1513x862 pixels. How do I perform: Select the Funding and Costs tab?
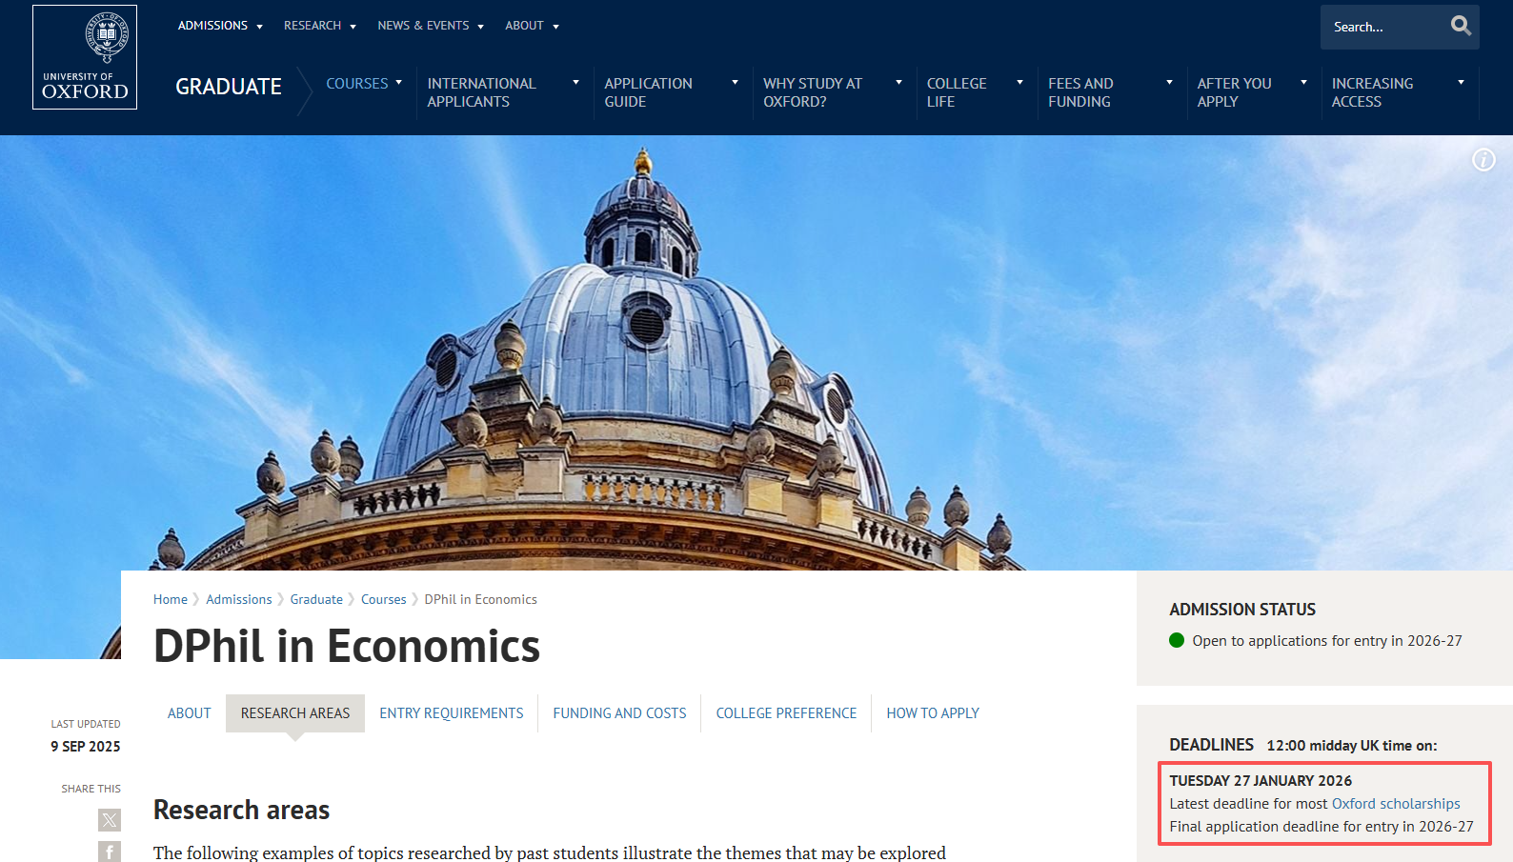point(619,713)
